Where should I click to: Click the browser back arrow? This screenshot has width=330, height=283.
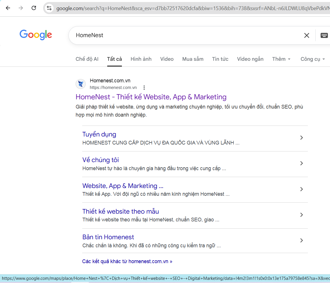coord(8,8)
